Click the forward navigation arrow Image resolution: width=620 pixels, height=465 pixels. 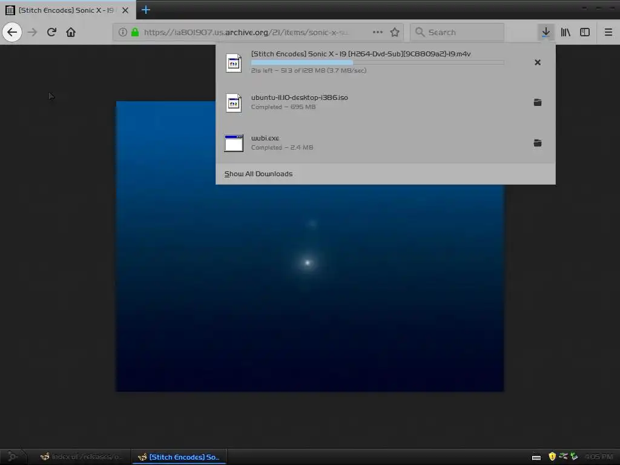[33, 32]
